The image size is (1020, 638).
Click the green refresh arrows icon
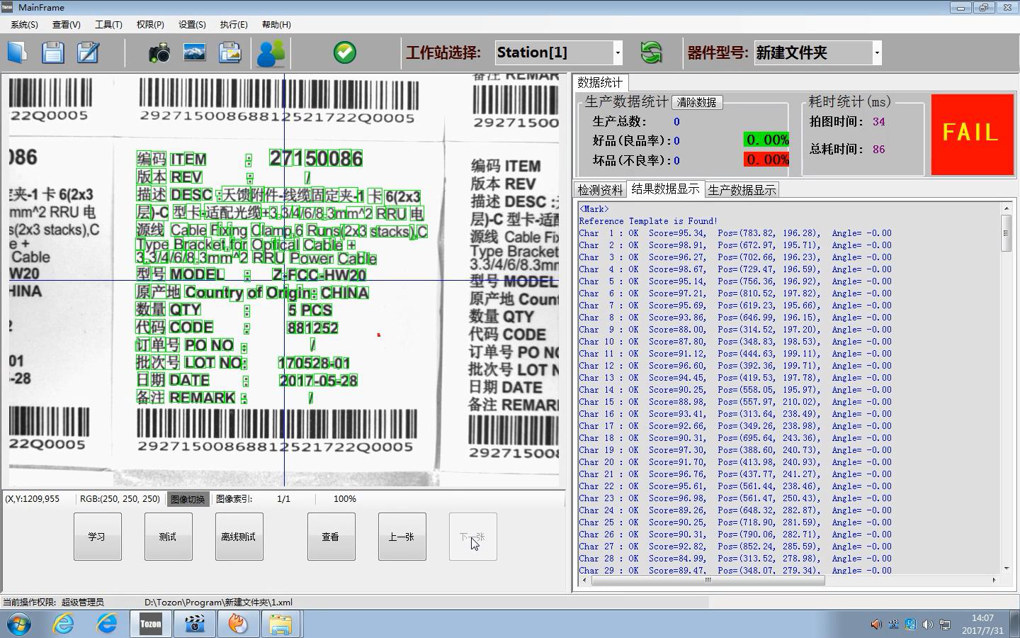(x=651, y=52)
